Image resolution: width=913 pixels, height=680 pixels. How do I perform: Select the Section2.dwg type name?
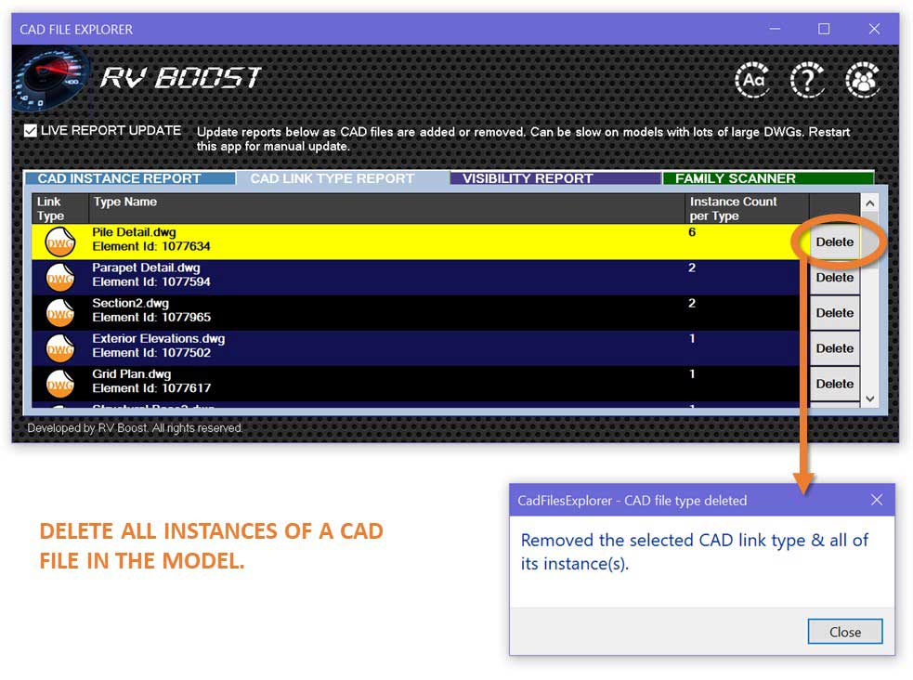pos(130,304)
